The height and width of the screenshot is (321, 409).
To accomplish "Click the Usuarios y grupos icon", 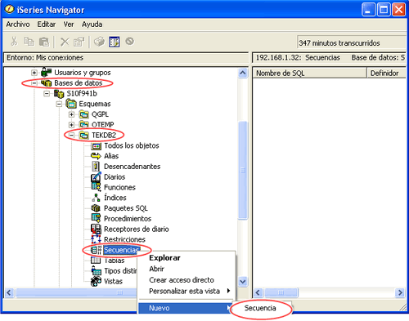I will coord(46,73).
